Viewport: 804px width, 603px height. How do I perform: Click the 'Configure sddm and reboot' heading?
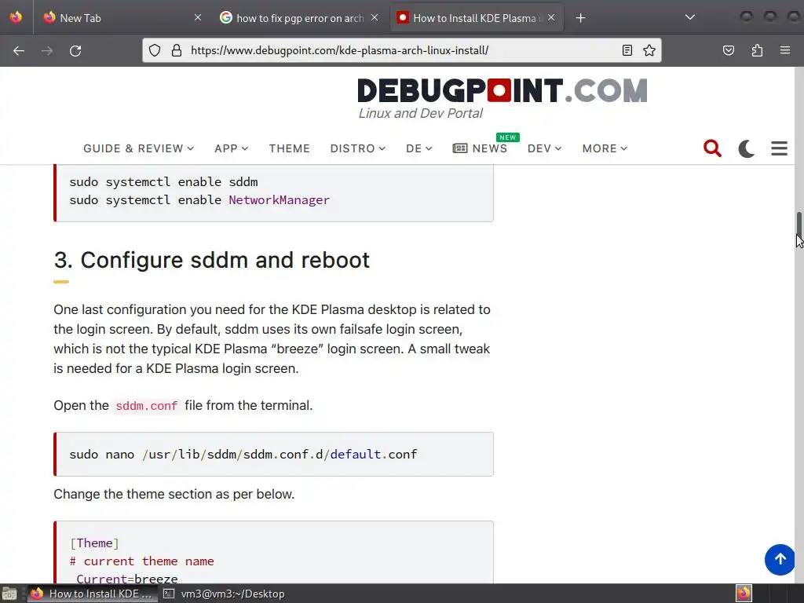point(212,260)
